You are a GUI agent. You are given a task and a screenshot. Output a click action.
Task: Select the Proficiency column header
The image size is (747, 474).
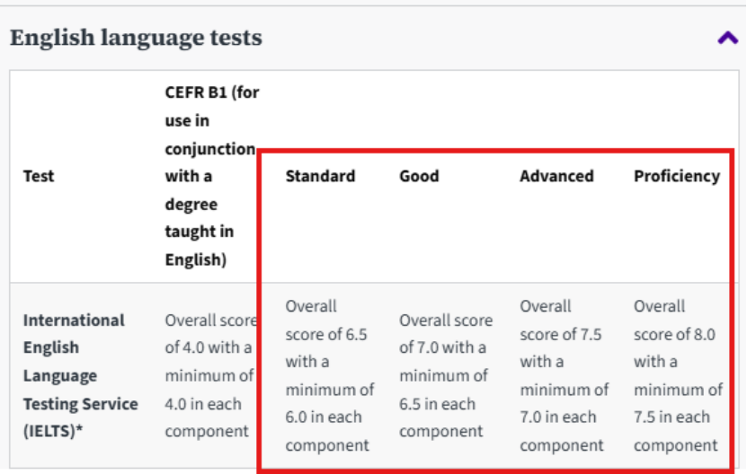pos(676,176)
